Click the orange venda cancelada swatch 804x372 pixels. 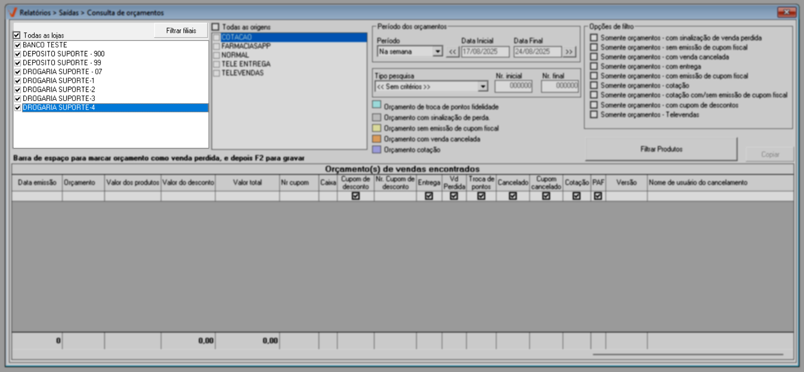pyautogui.click(x=377, y=139)
